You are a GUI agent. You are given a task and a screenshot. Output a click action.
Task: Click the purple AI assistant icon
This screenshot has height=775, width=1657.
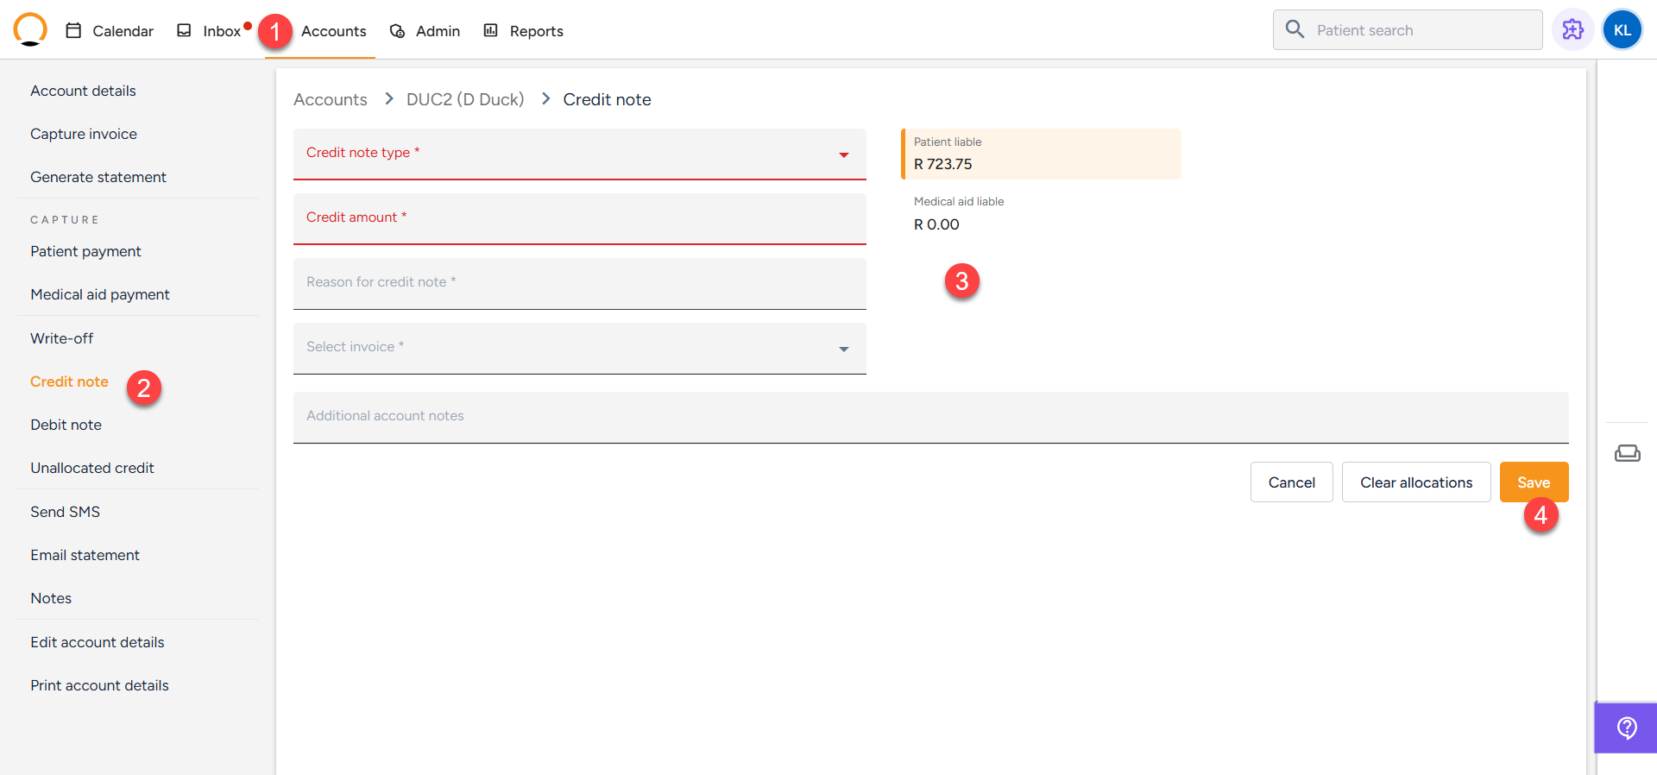pyautogui.click(x=1572, y=30)
